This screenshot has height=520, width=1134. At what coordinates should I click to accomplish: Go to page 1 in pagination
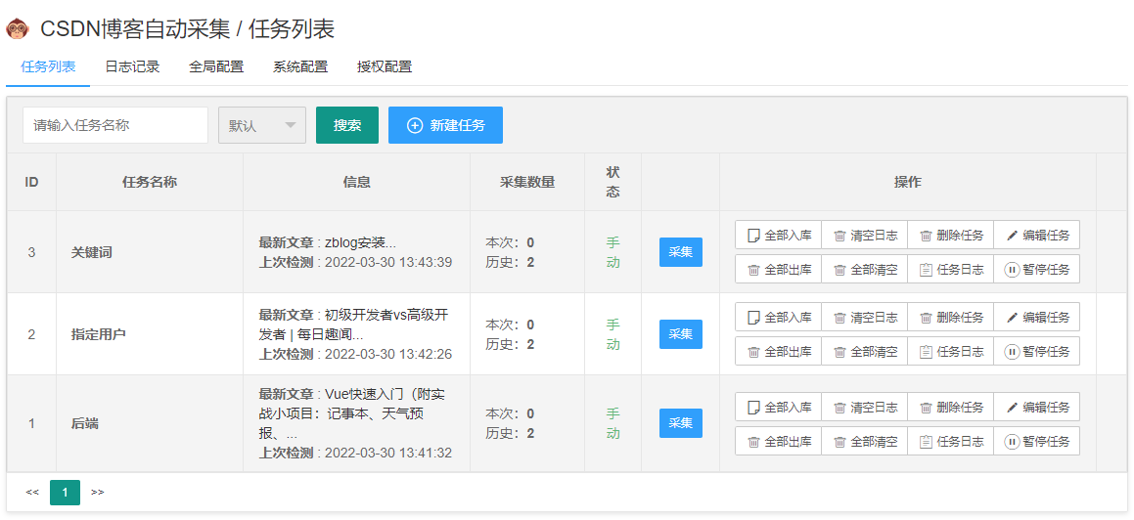66,493
